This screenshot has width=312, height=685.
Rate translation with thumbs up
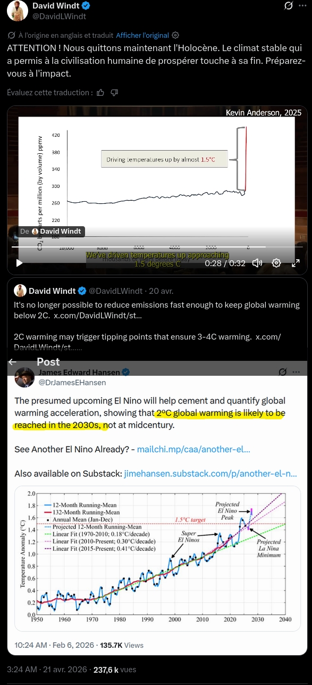pos(100,93)
